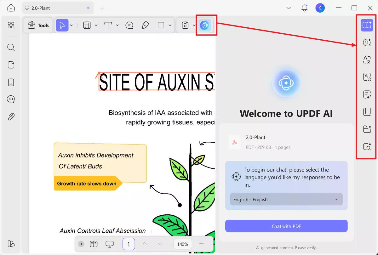Open the Bookmarks panel on the left
Image resolution: width=378 pixels, height=255 pixels.
coord(11,82)
